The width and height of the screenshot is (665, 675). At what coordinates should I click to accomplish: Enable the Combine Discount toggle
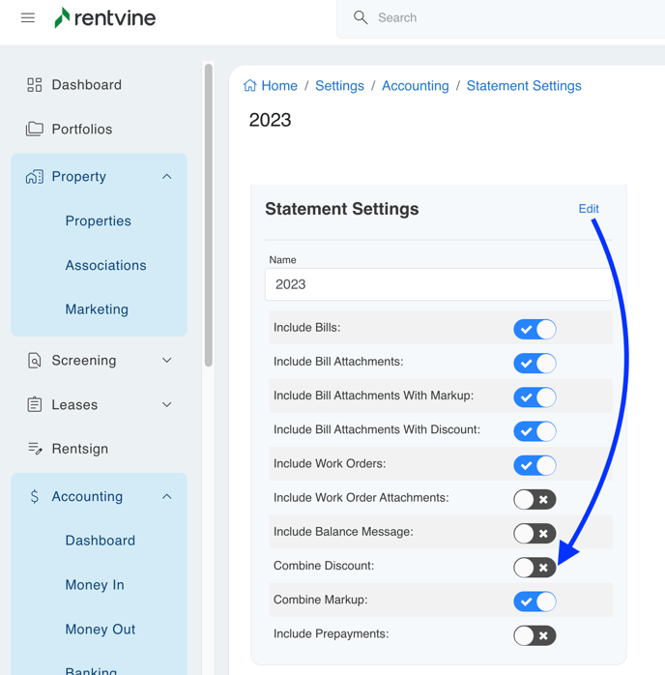click(535, 568)
